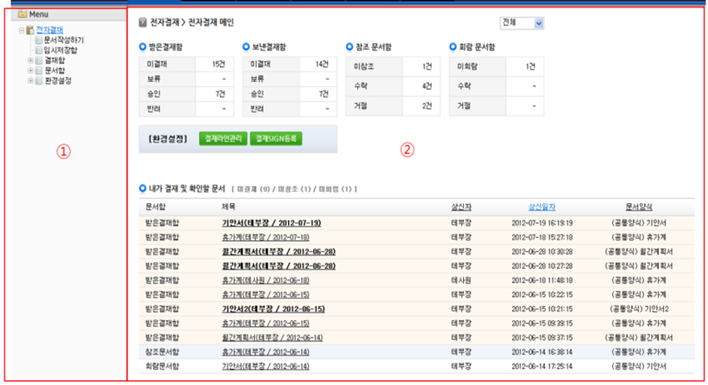Click the 미결재 (9) summary text

254,189
